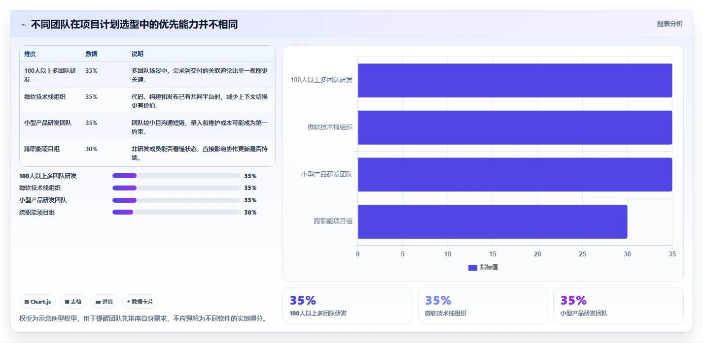
Task: Click table cell 100人以上多团队研发
Action: click(x=50, y=75)
